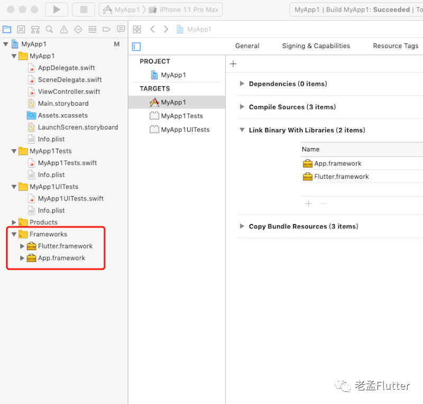Open the related items grid menu

coord(137,29)
